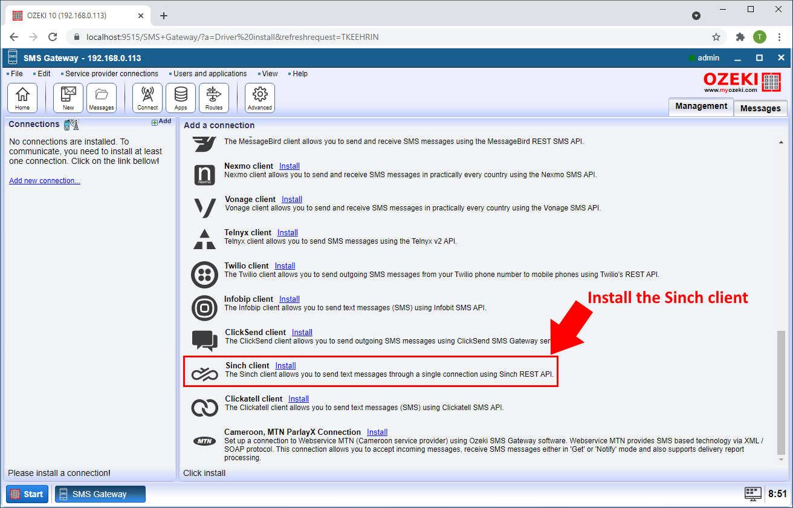The image size is (793, 508).
Task: Click the MTN ParlayX logo icon
Action: 204,441
